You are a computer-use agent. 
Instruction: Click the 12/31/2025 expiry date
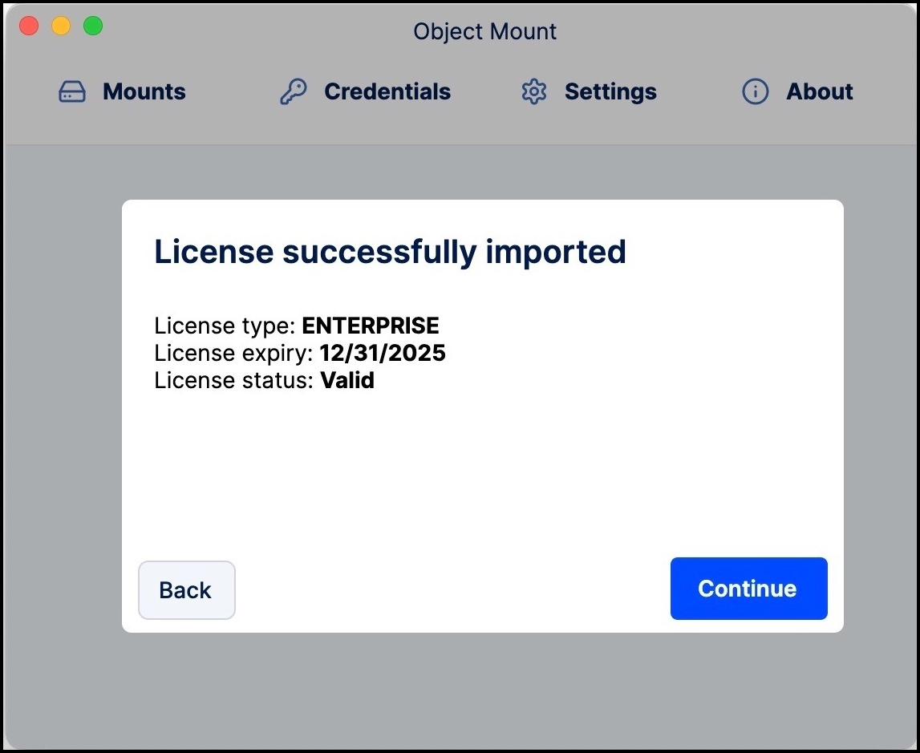point(383,353)
